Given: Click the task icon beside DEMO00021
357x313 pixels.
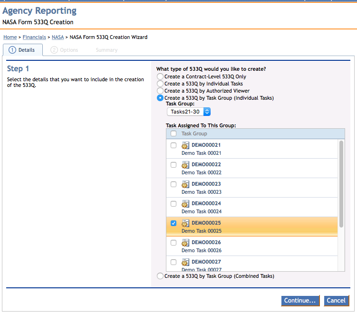Looking at the screenshot, I should [x=185, y=145].
